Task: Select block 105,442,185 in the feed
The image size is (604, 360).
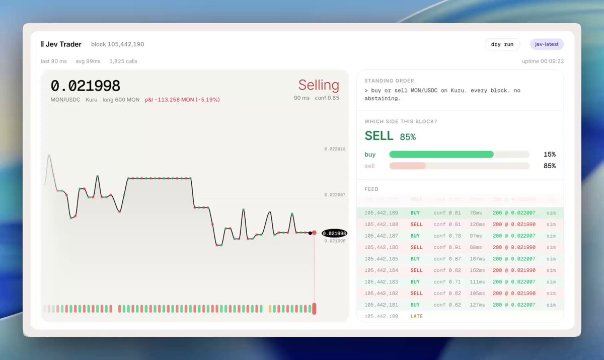Action: point(460,259)
